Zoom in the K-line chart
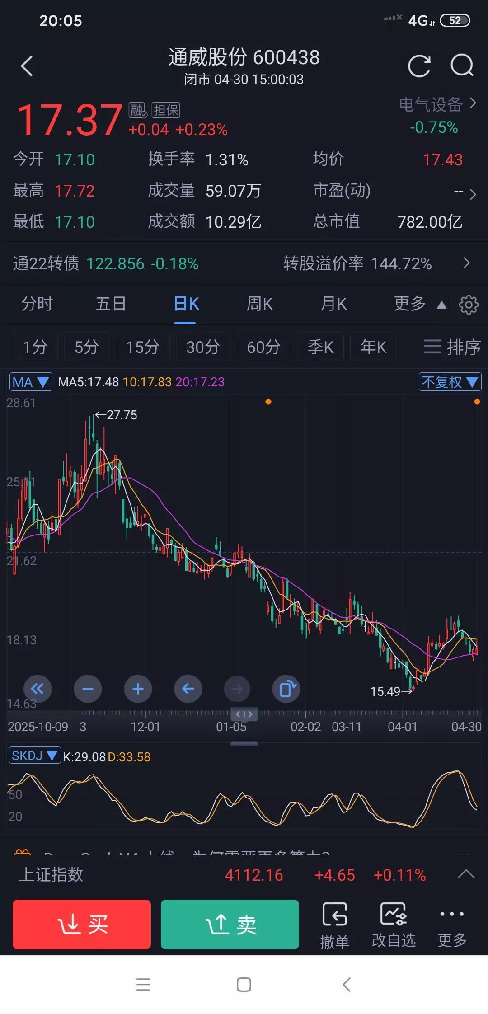488x1014 pixels. pos(138,689)
